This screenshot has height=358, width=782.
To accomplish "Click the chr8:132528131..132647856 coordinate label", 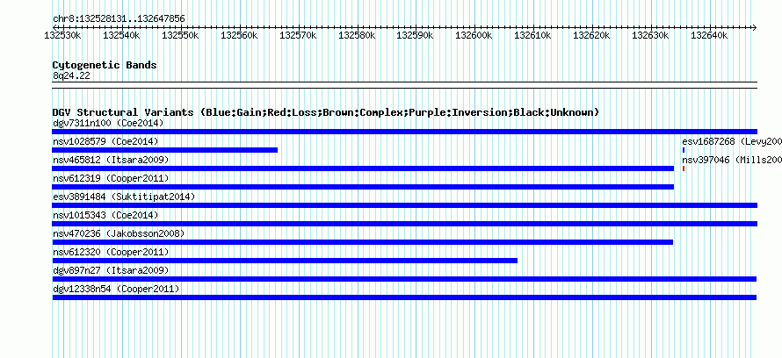I will (119, 19).
